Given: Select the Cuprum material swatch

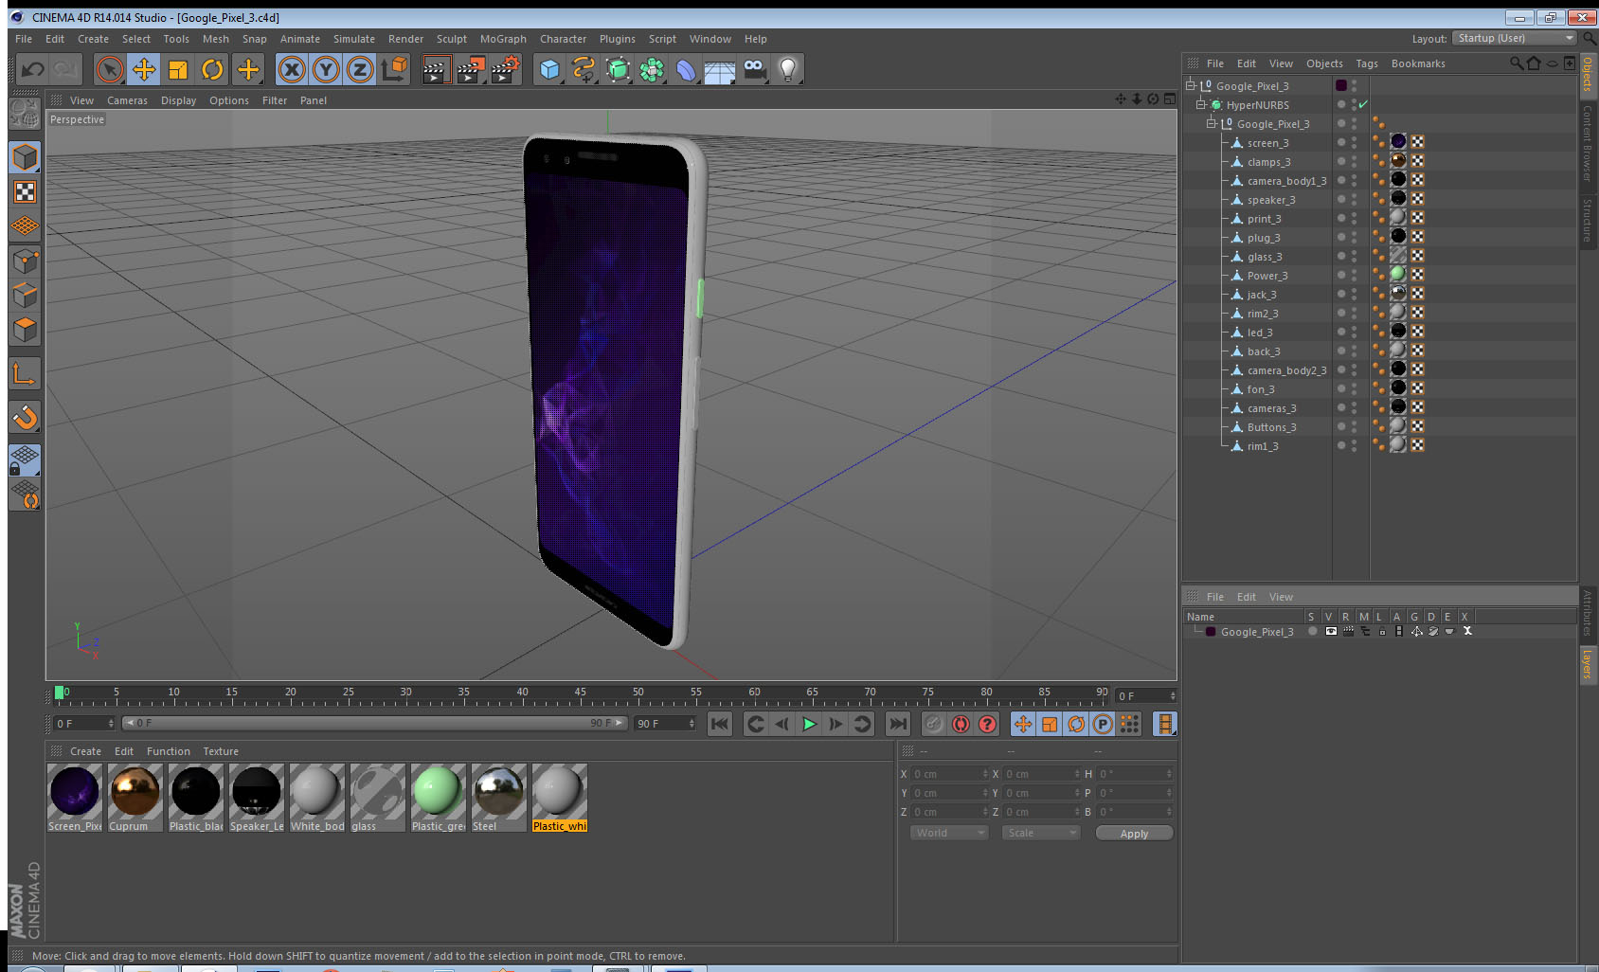Looking at the screenshot, I should [x=135, y=798].
